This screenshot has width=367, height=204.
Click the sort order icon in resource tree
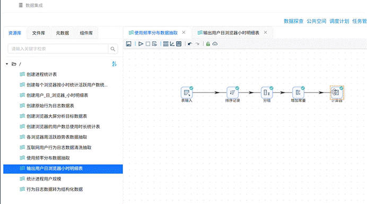[114, 63]
